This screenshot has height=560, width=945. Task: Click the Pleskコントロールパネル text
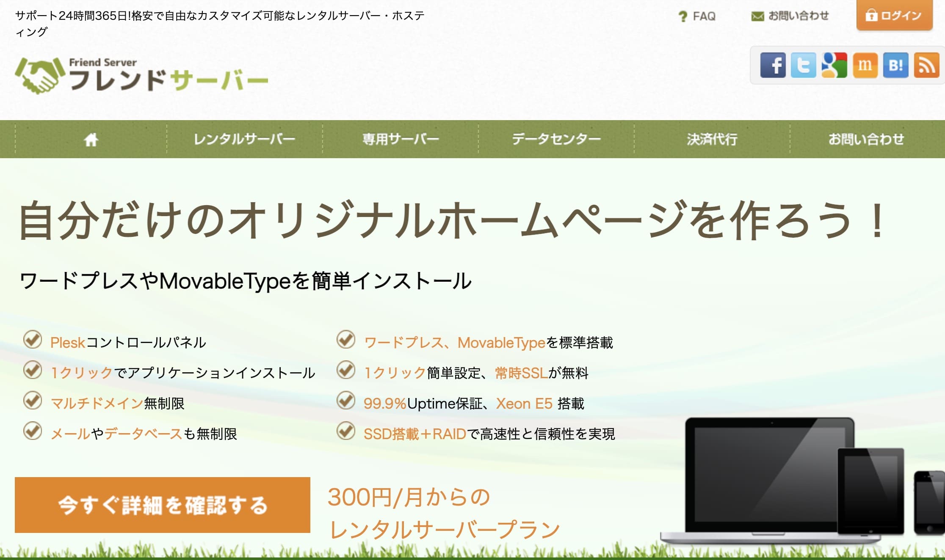pos(128,343)
